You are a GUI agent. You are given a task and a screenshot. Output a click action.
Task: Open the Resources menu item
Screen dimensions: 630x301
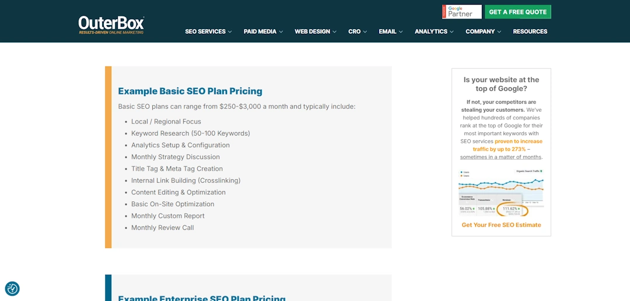click(530, 31)
